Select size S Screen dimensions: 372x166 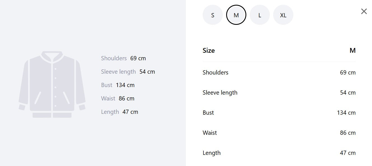pyautogui.click(x=213, y=15)
